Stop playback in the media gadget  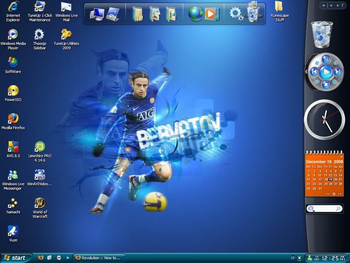326,84
